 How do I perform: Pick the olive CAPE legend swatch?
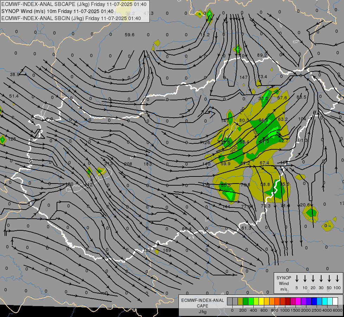click(x=240, y=301)
